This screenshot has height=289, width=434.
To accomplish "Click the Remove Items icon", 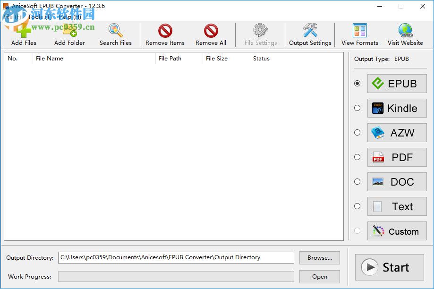I will [164, 29].
